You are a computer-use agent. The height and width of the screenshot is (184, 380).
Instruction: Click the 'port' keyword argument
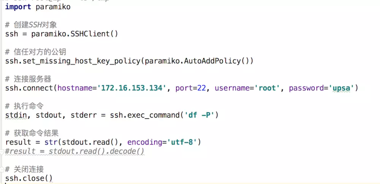pos(184,88)
